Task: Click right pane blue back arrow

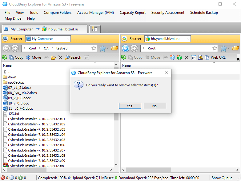Action: [126, 48]
